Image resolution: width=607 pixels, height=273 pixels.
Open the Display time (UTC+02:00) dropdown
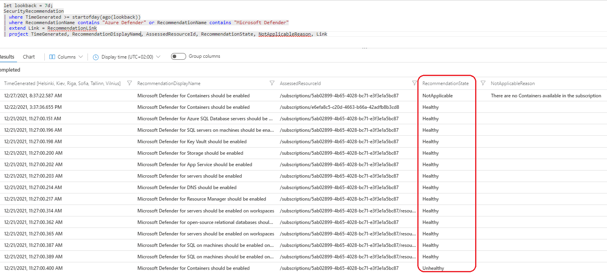point(127,57)
